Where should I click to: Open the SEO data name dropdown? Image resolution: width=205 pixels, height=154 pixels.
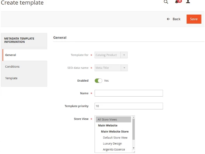pyautogui.click(x=111, y=68)
